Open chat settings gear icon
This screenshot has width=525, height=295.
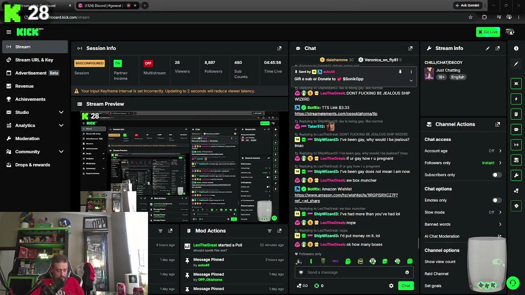(x=391, y=286)
